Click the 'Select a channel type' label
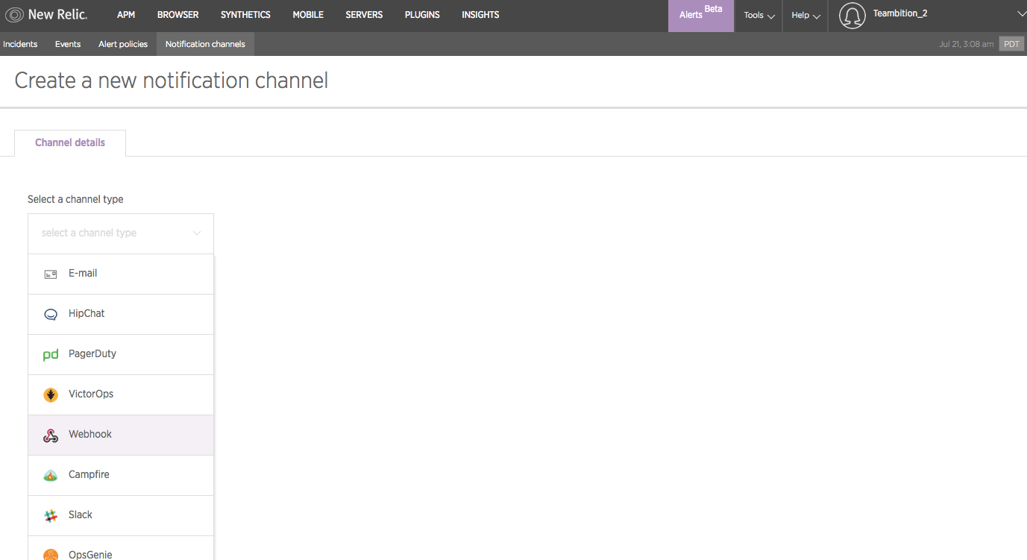Image resolution: width=1027 pixels, height=560 pixels. 75,199
